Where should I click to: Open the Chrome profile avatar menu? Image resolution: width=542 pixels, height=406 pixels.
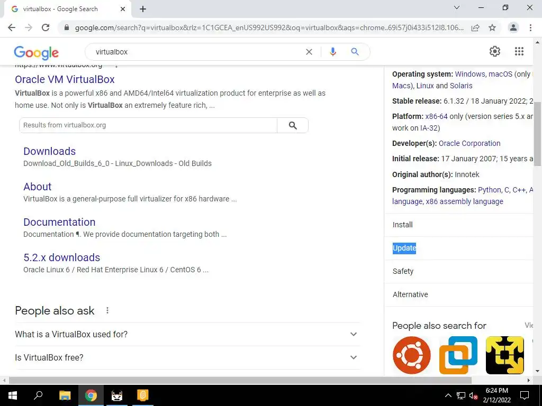[x=513, y=27]
